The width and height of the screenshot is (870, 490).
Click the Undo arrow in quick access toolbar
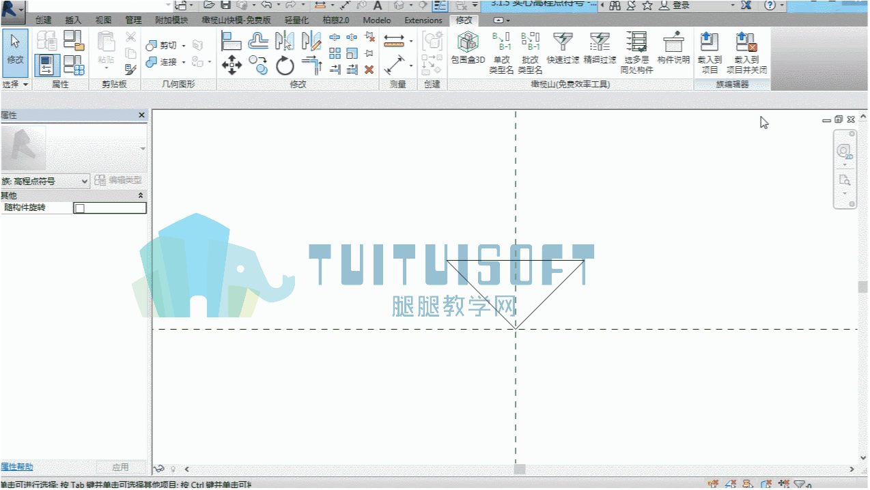266,5
